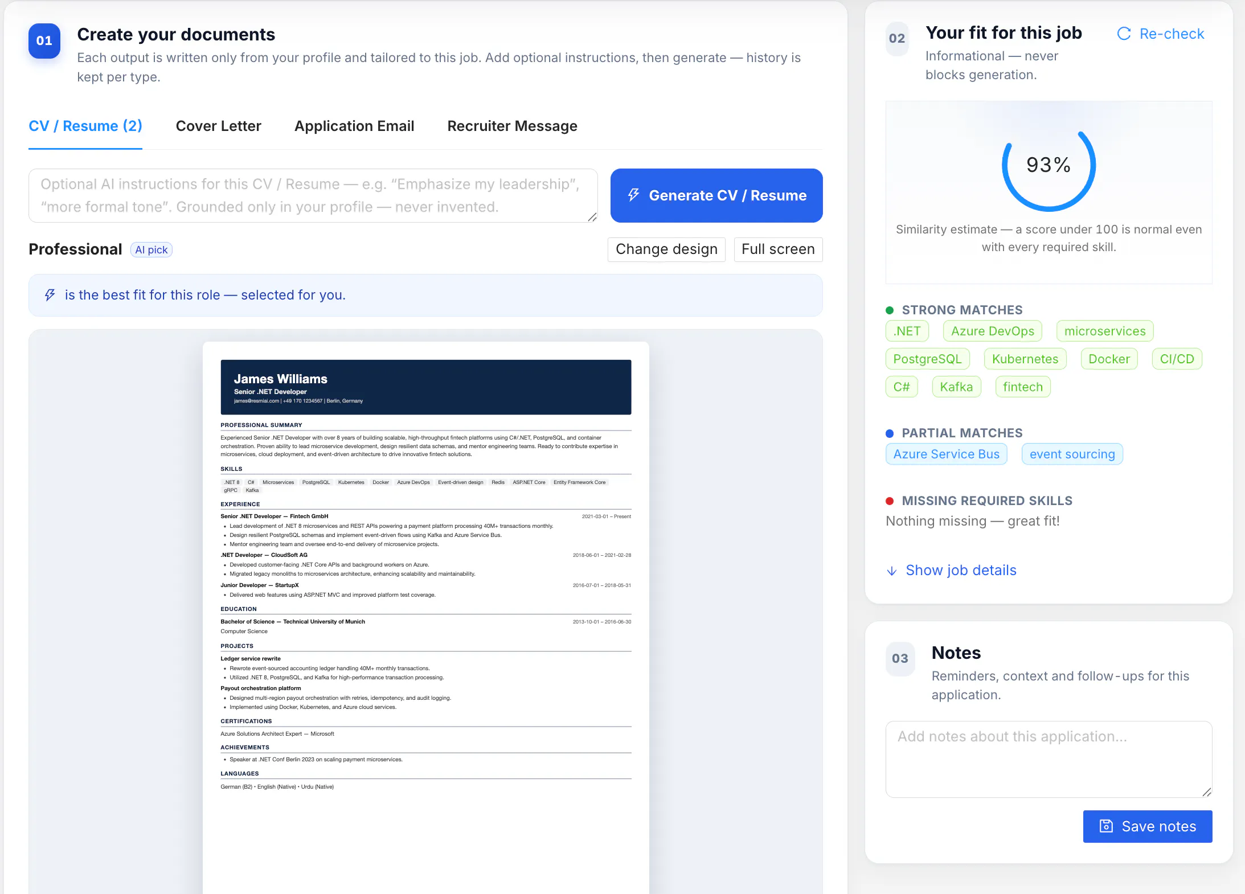Click "Azure Solutions Architect Expert — Microsoft" line
Screen dimensions: 1245x894
tap(277, 734)
